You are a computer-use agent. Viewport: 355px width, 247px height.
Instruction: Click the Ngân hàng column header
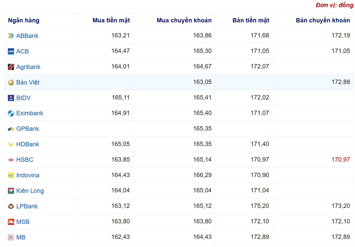point(24,20)
